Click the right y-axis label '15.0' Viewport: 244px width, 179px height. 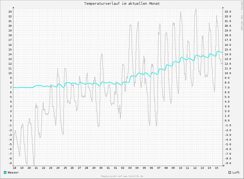(x=228, y=50)
